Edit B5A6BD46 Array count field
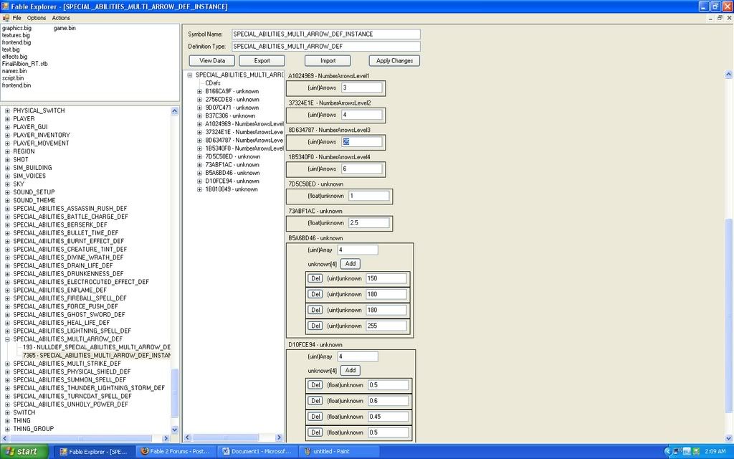 point(357,250)
